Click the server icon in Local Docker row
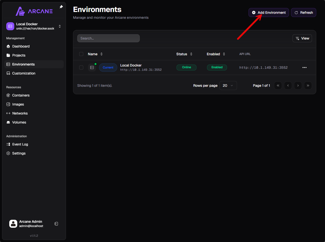 click(92, 67)
